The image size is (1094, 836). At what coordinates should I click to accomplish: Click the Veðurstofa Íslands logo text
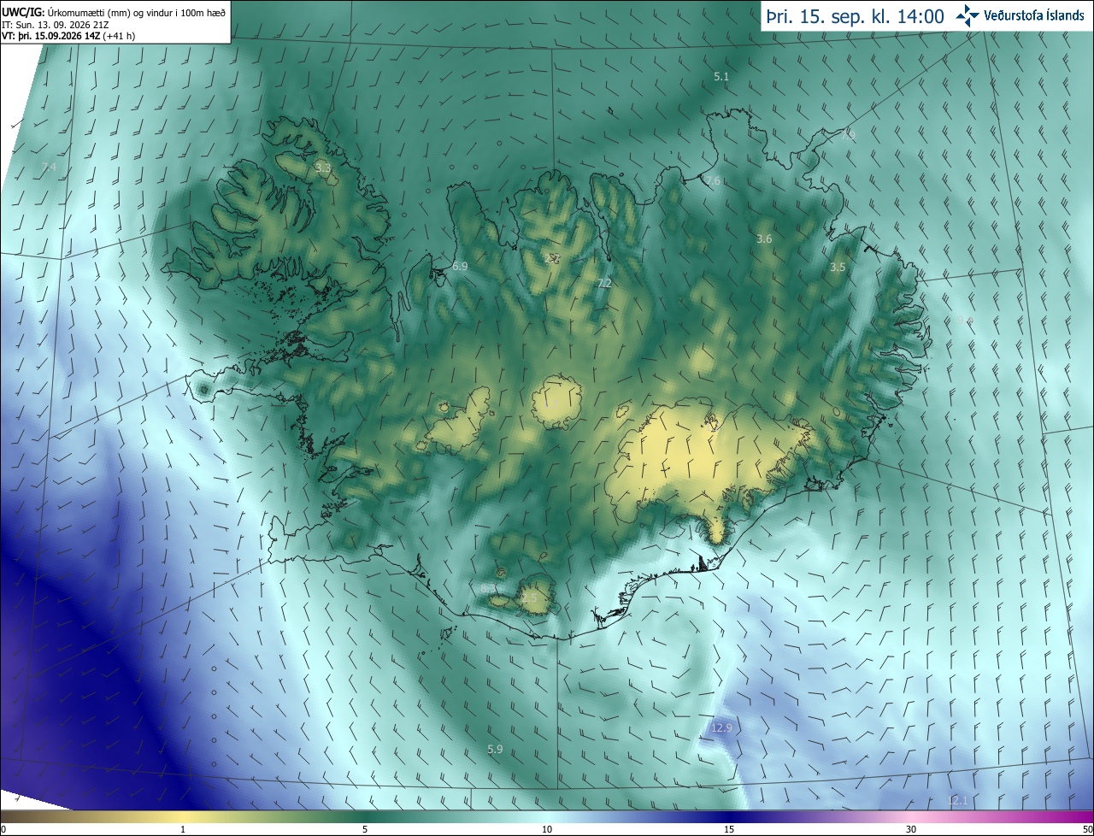click(1034, 15)
